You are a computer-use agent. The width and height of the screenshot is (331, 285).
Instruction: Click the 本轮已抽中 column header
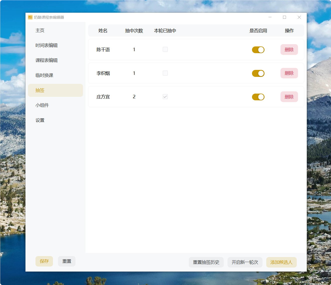(165, 31)
